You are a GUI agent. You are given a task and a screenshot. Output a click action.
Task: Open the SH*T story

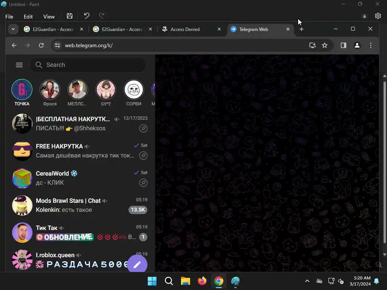coord(106,93)
